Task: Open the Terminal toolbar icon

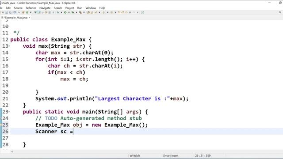Action: [x=15, y=12]
